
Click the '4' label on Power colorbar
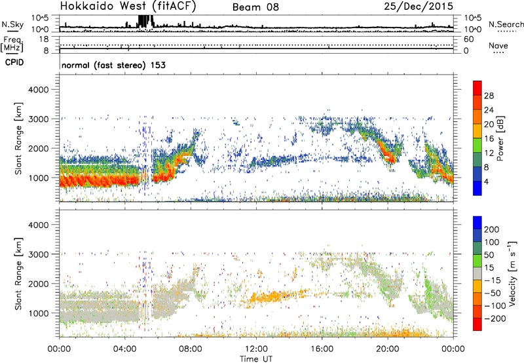(486, 181)
